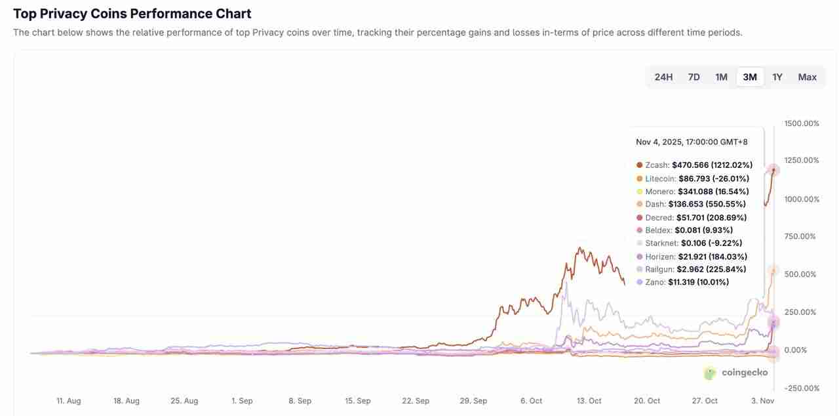
Task: Click the Zcash price entry in the tooltip
Action: [x=692, y=165]
